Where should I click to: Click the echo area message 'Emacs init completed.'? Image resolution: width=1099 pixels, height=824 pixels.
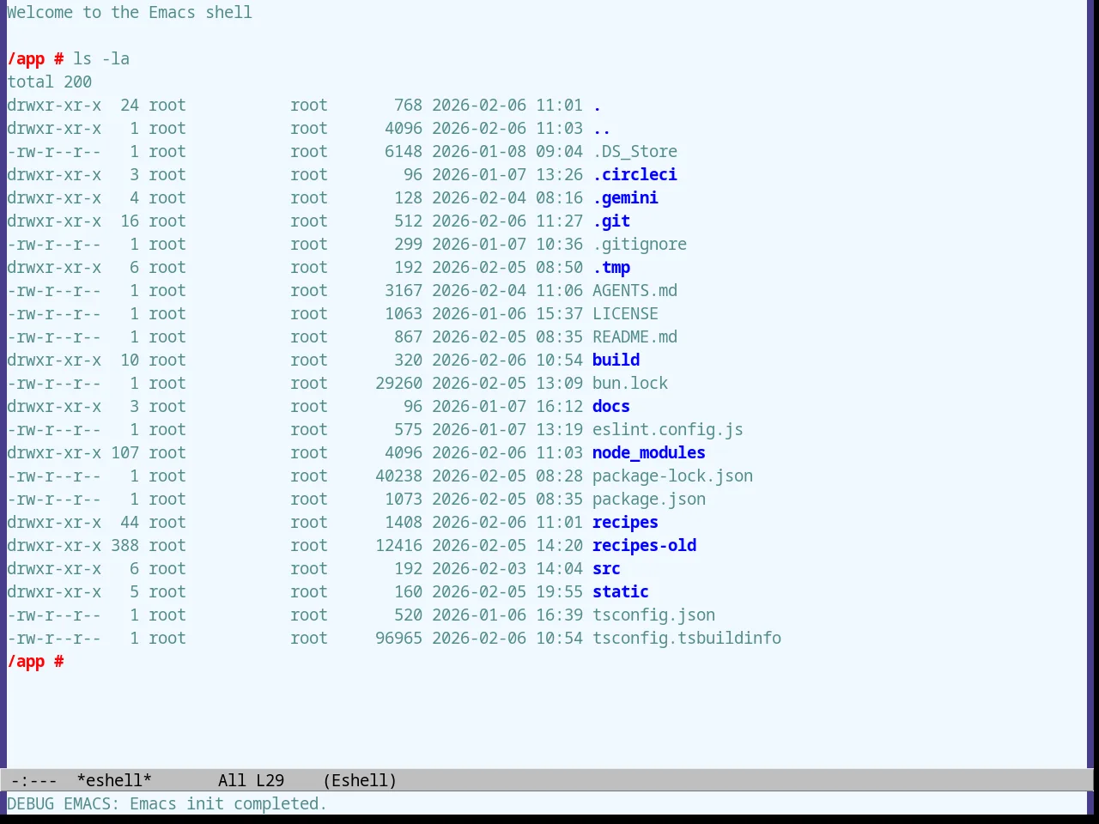click(228, 803)
